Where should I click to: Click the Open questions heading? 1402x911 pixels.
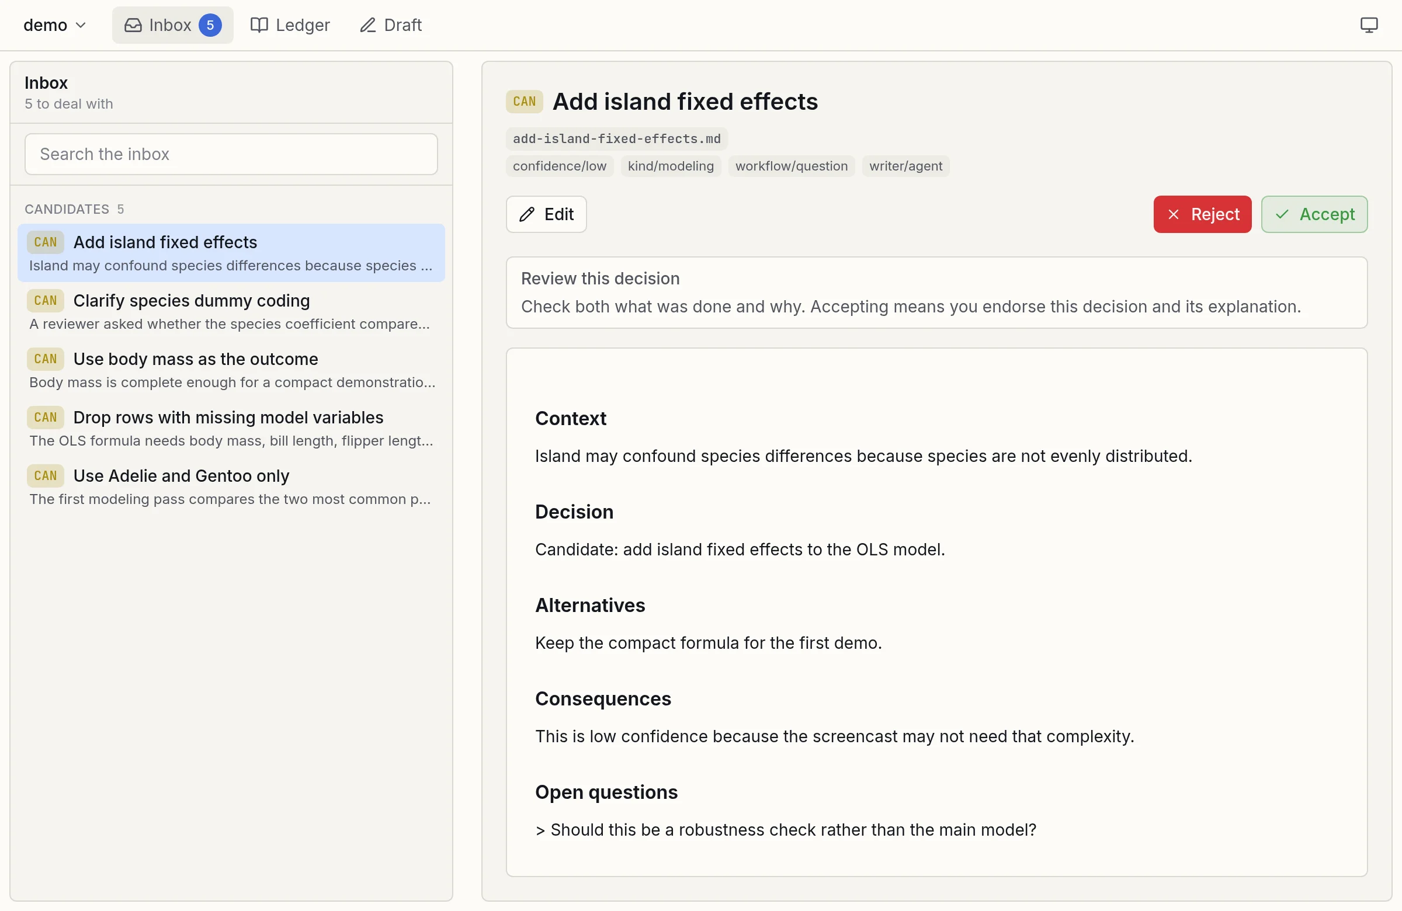coord(606,792)
